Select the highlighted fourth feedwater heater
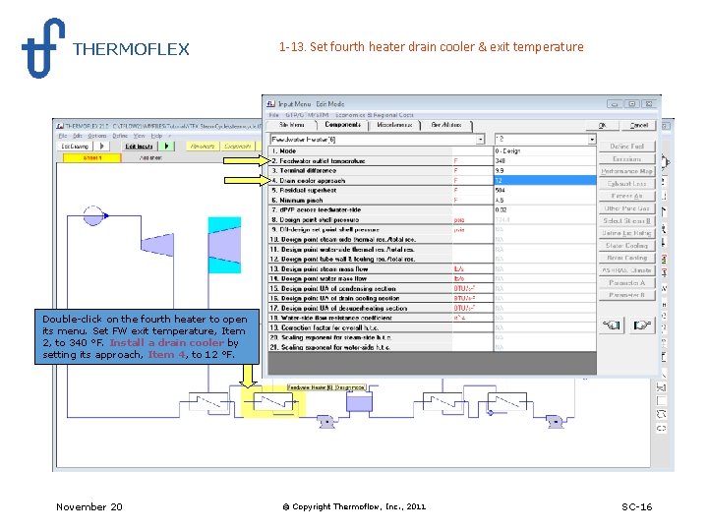The height and width of the screenshot is (531, 708). point(272,403)
